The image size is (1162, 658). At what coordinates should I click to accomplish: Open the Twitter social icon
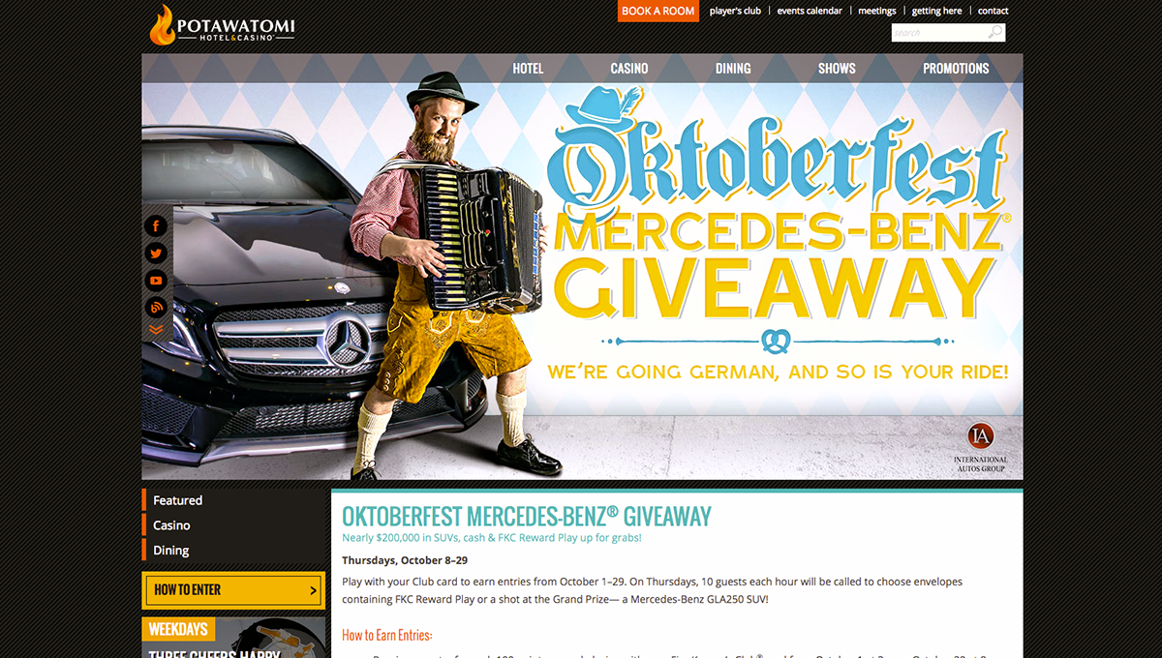tap(156, 254)
